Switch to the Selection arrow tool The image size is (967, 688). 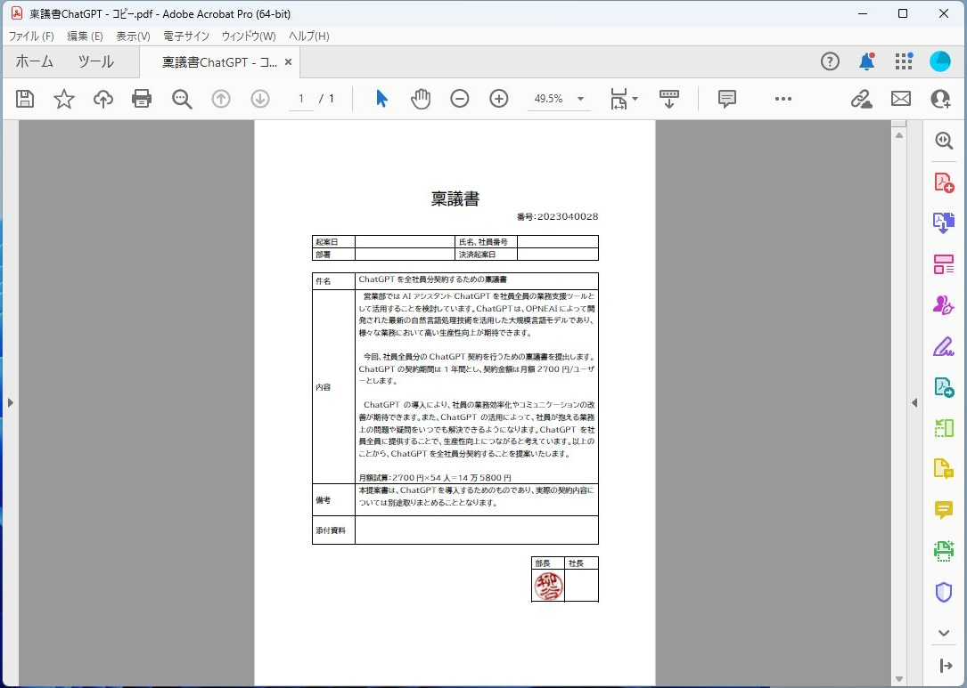tap(380, 99)
